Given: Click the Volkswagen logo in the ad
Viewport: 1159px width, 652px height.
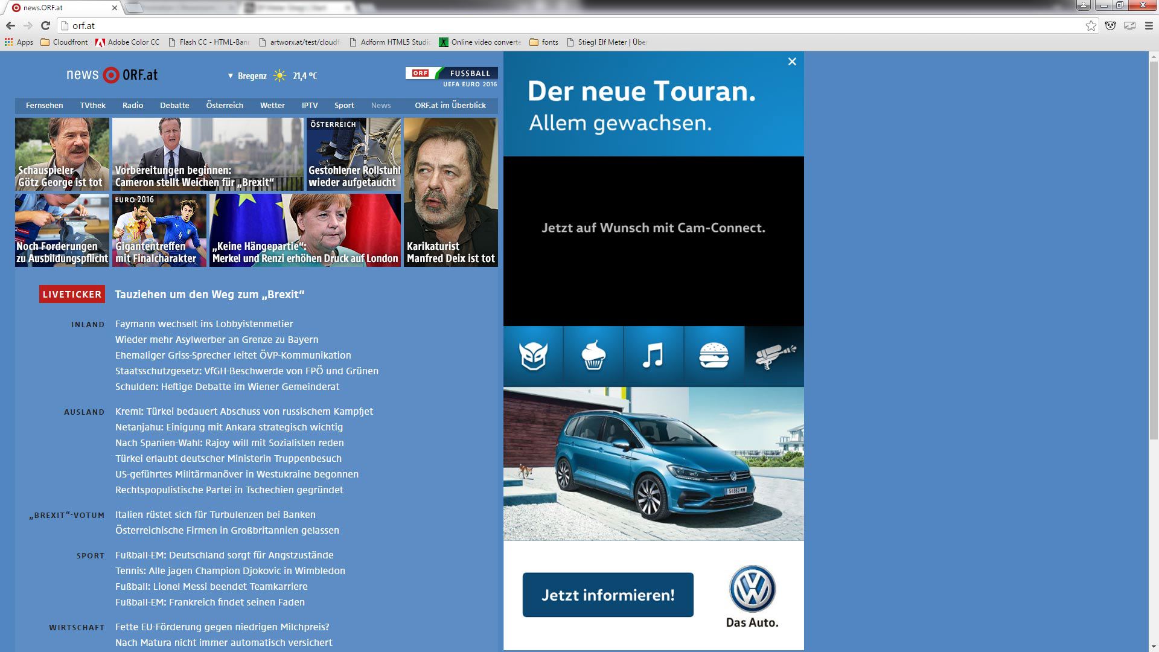Looking at the screenshot, I should (752, 589).
